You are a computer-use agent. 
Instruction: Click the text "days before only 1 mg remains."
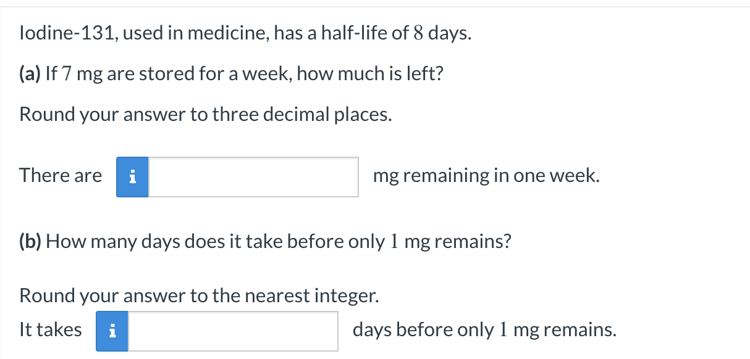(484, 330)
